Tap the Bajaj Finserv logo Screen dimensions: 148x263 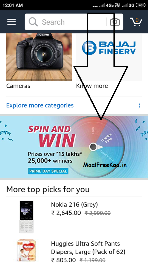pos(109,48)
